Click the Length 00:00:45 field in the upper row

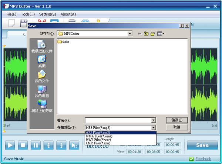point(172,145)
